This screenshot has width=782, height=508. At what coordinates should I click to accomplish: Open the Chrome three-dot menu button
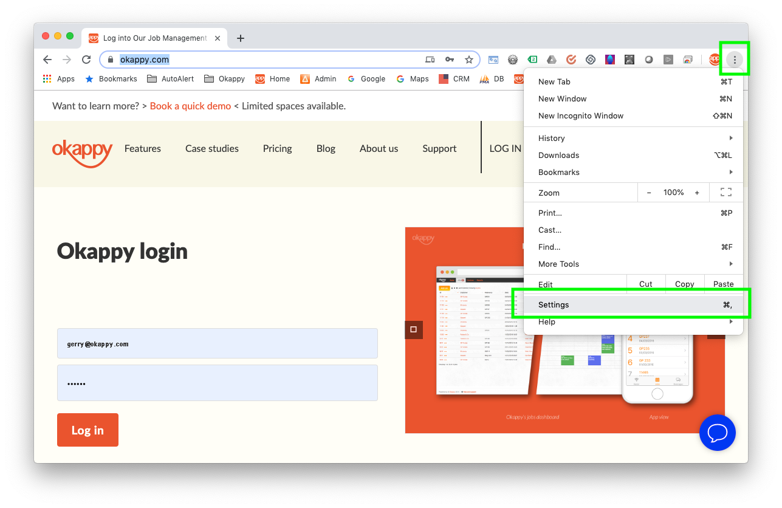click(735, 60)
